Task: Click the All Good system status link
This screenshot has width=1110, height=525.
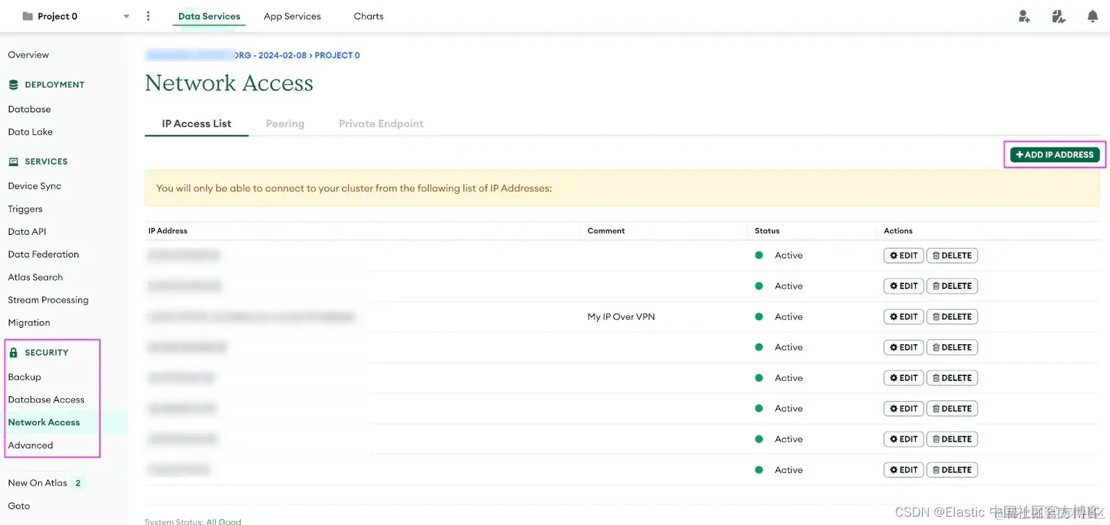Action: point(223,521)
